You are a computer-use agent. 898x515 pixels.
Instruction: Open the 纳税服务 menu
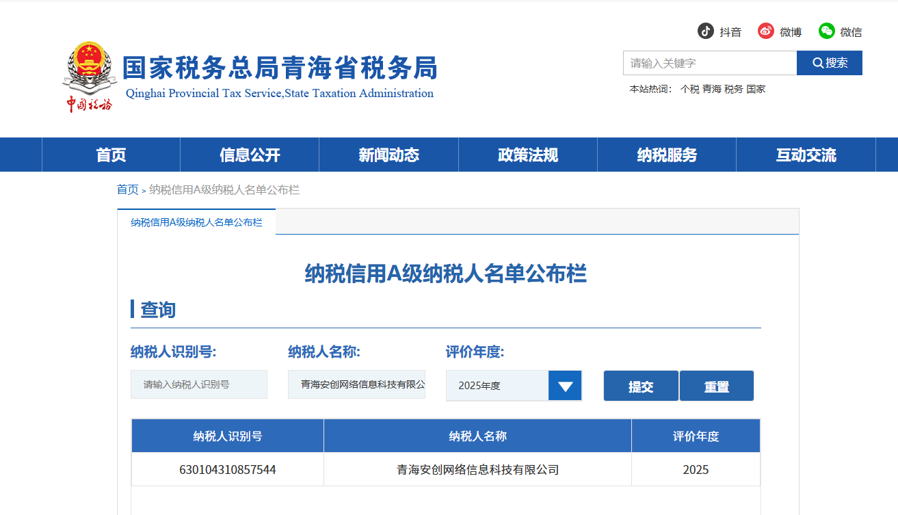coord(667,155)
